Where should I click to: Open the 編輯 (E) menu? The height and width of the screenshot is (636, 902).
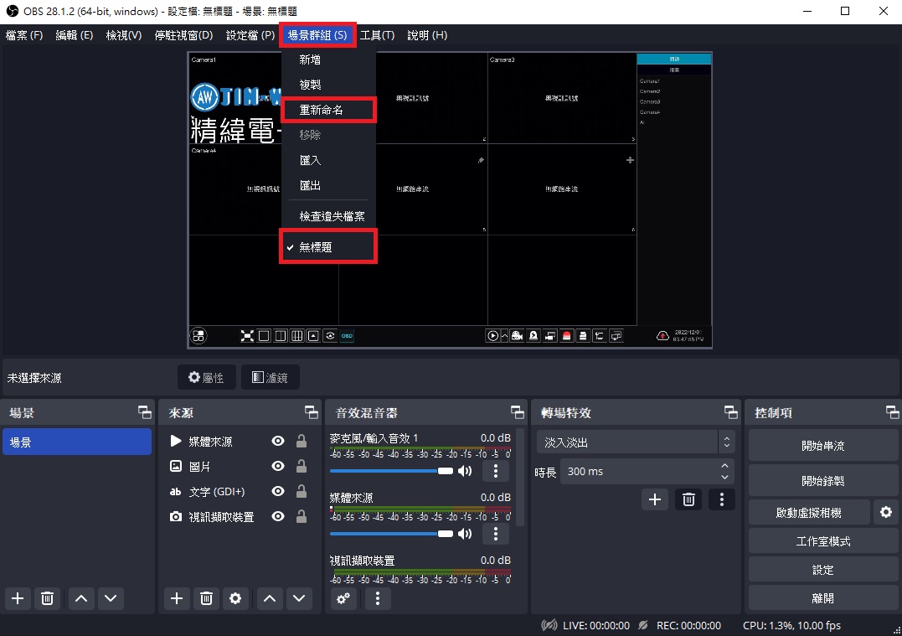tap(75, 35)
